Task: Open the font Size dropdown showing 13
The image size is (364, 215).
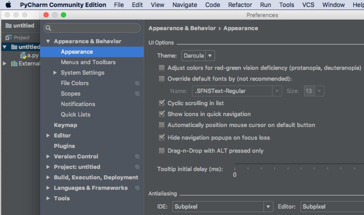Action: 314,91
